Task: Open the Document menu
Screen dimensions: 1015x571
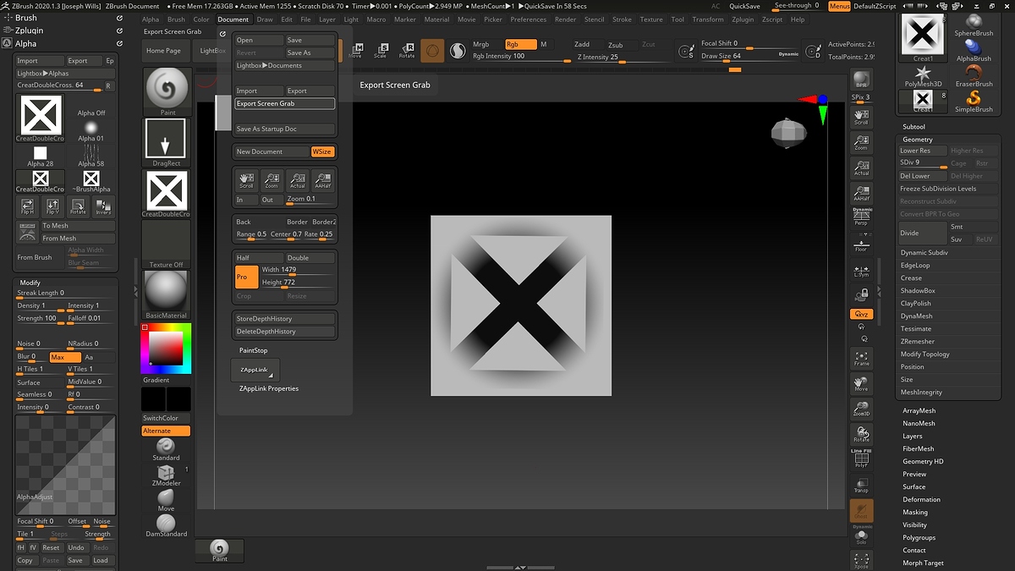Action: coord(233,19)
